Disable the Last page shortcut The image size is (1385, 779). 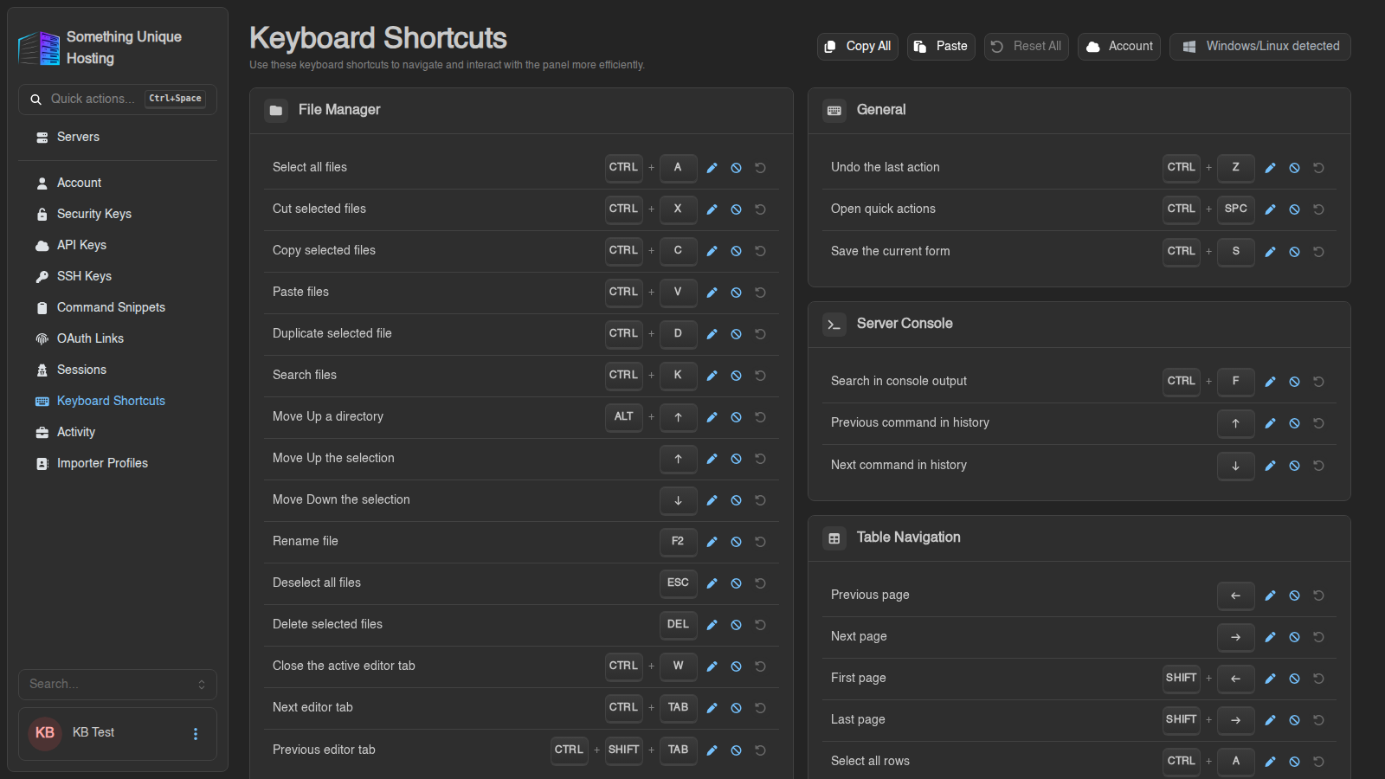coord(1294,720)
